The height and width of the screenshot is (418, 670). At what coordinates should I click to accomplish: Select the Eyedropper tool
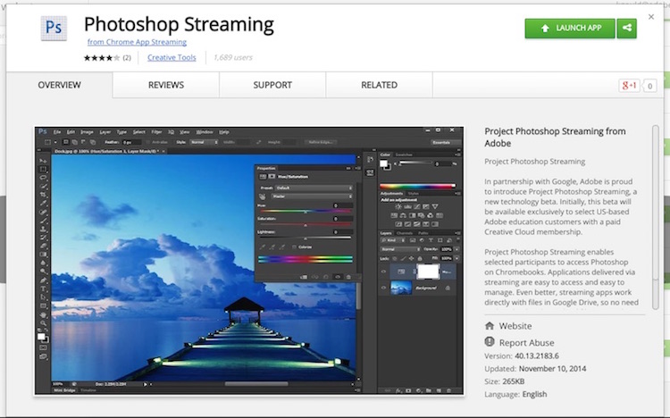point(43,204)
